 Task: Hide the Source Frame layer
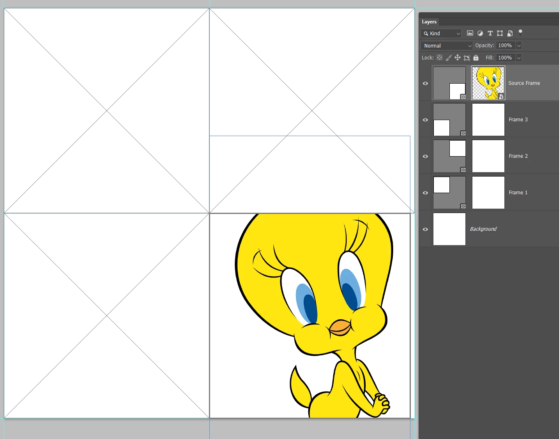[425, 83]
